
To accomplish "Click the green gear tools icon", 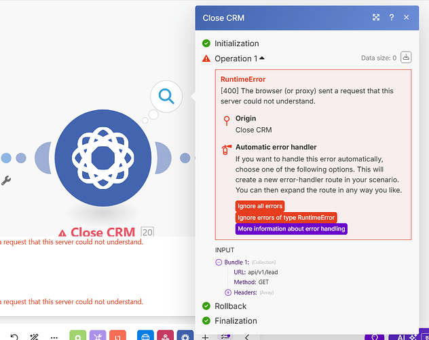I will coord(77,335).
